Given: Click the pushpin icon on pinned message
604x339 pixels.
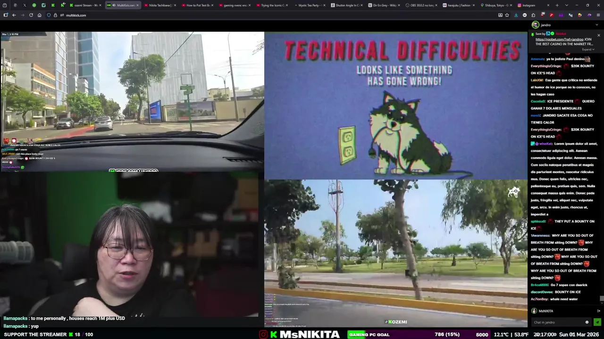Looking at the screenshot, I should point(533,34).
